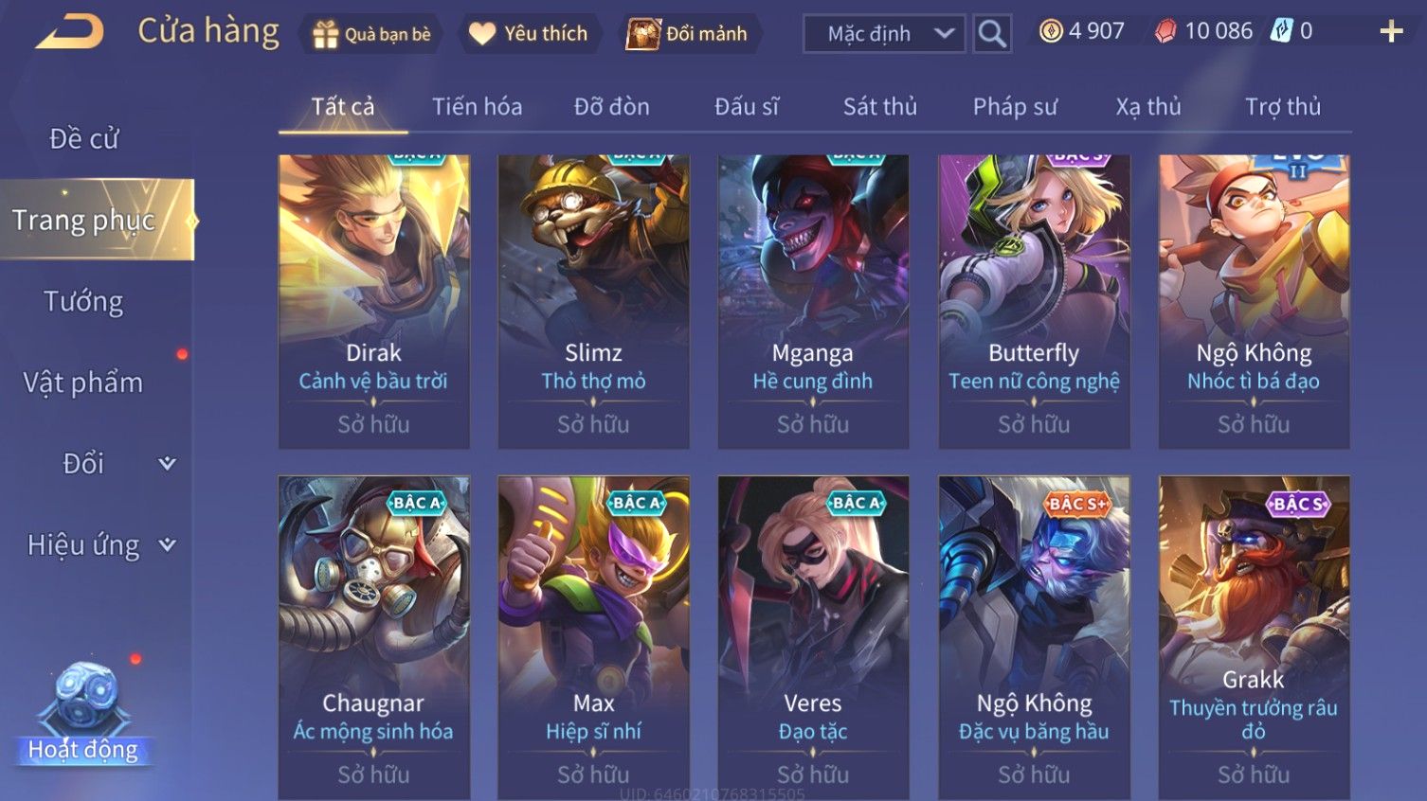Open the Yêu thích favorites list
The width and height of the screenshot is (1427, 801).
pyautogui.click(x=529, y=34)
